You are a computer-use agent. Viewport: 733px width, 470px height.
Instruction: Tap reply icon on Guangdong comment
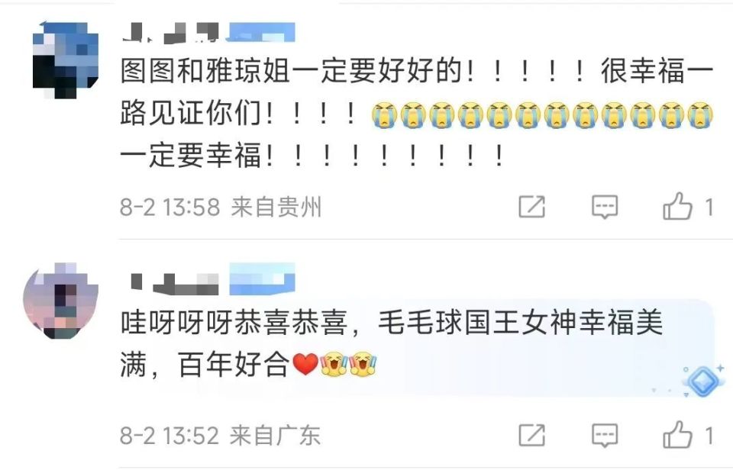point(605,436)
